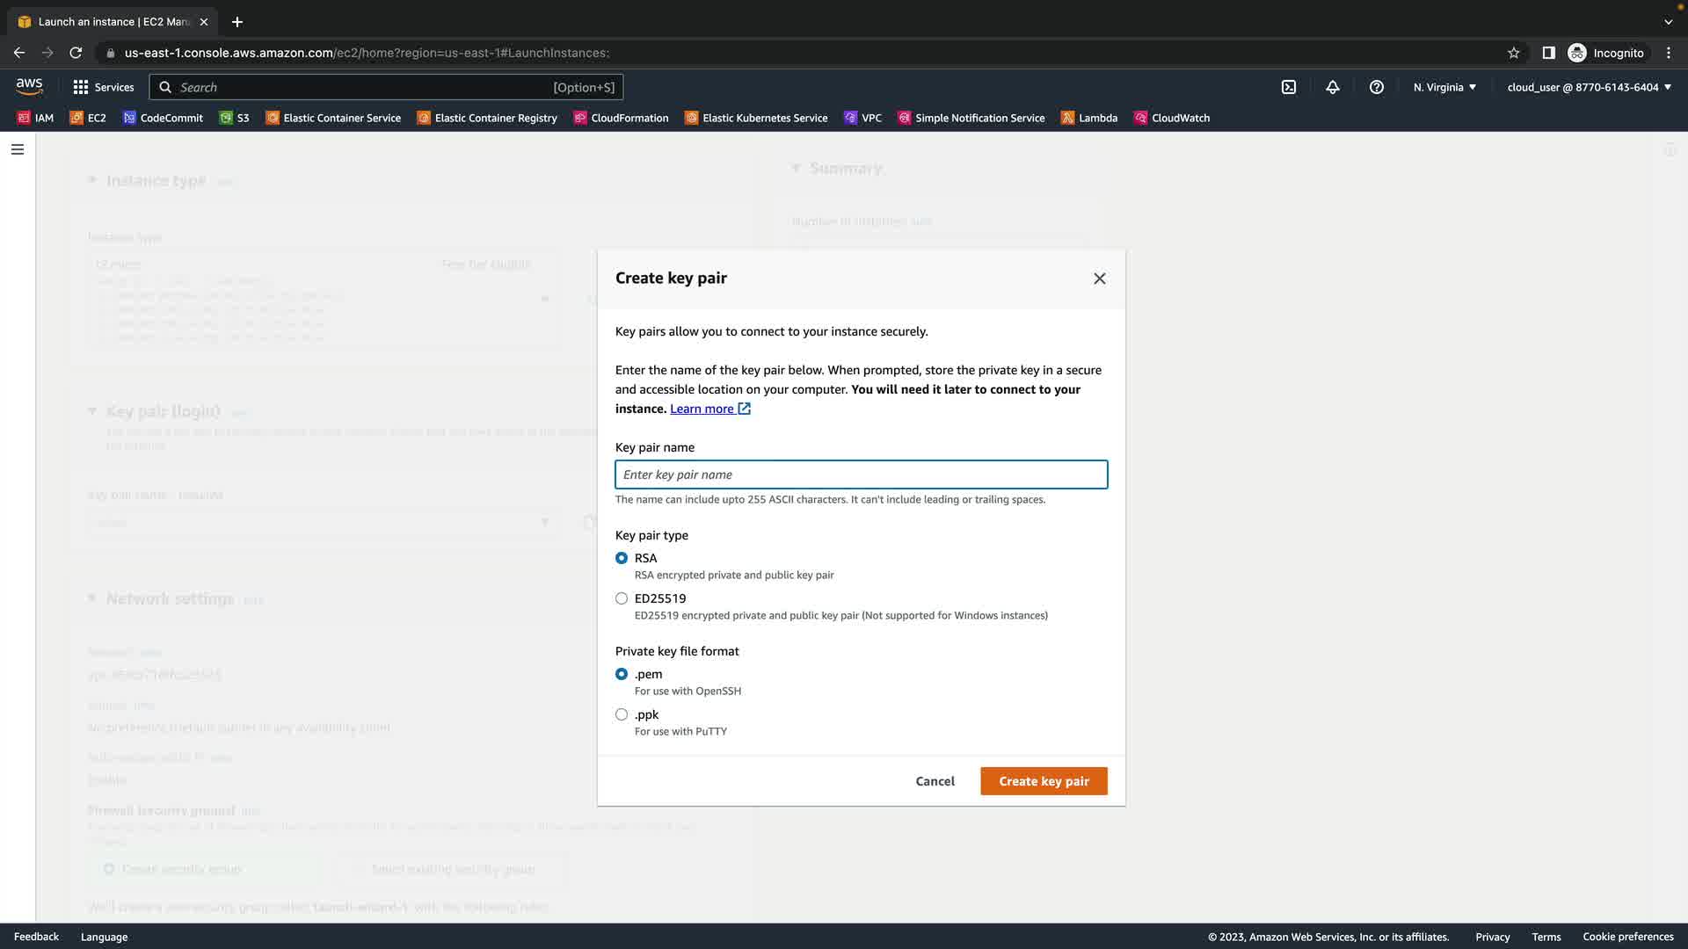Bookmark this page with the star icon
This screenshot has height=949, width=1688.
pos(1513,53)
